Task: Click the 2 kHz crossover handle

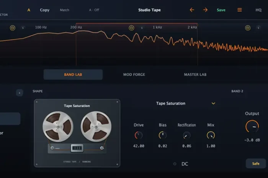Action: tap(198, 25)
